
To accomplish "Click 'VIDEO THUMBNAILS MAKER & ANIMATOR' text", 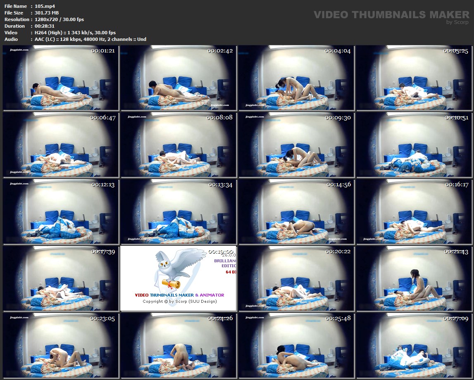I will 179,295.
